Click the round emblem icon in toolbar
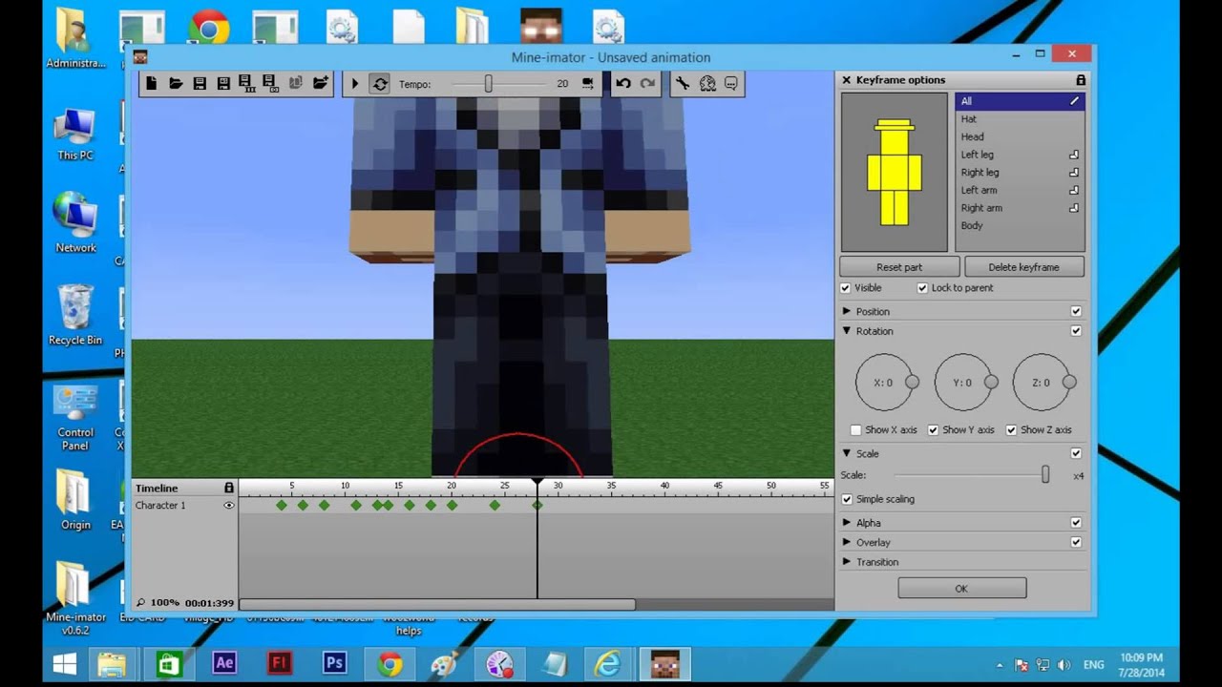The width and height of the screenshot is (1222, 687). [x=707, y=84]
